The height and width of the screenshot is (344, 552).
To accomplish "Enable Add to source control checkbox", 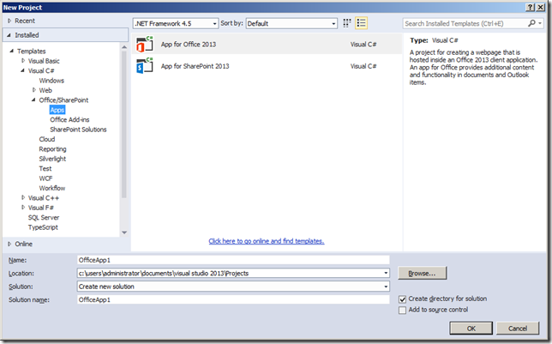I will [402, 311].
